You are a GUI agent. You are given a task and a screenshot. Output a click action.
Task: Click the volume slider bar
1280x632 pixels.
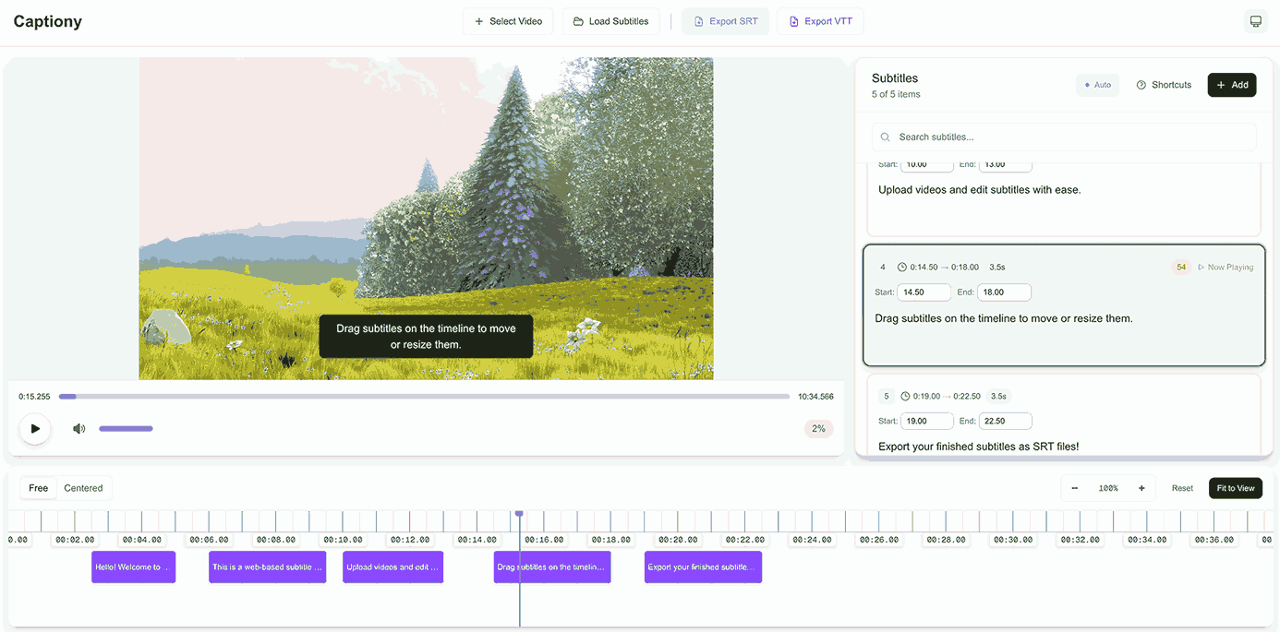(126, 429)
